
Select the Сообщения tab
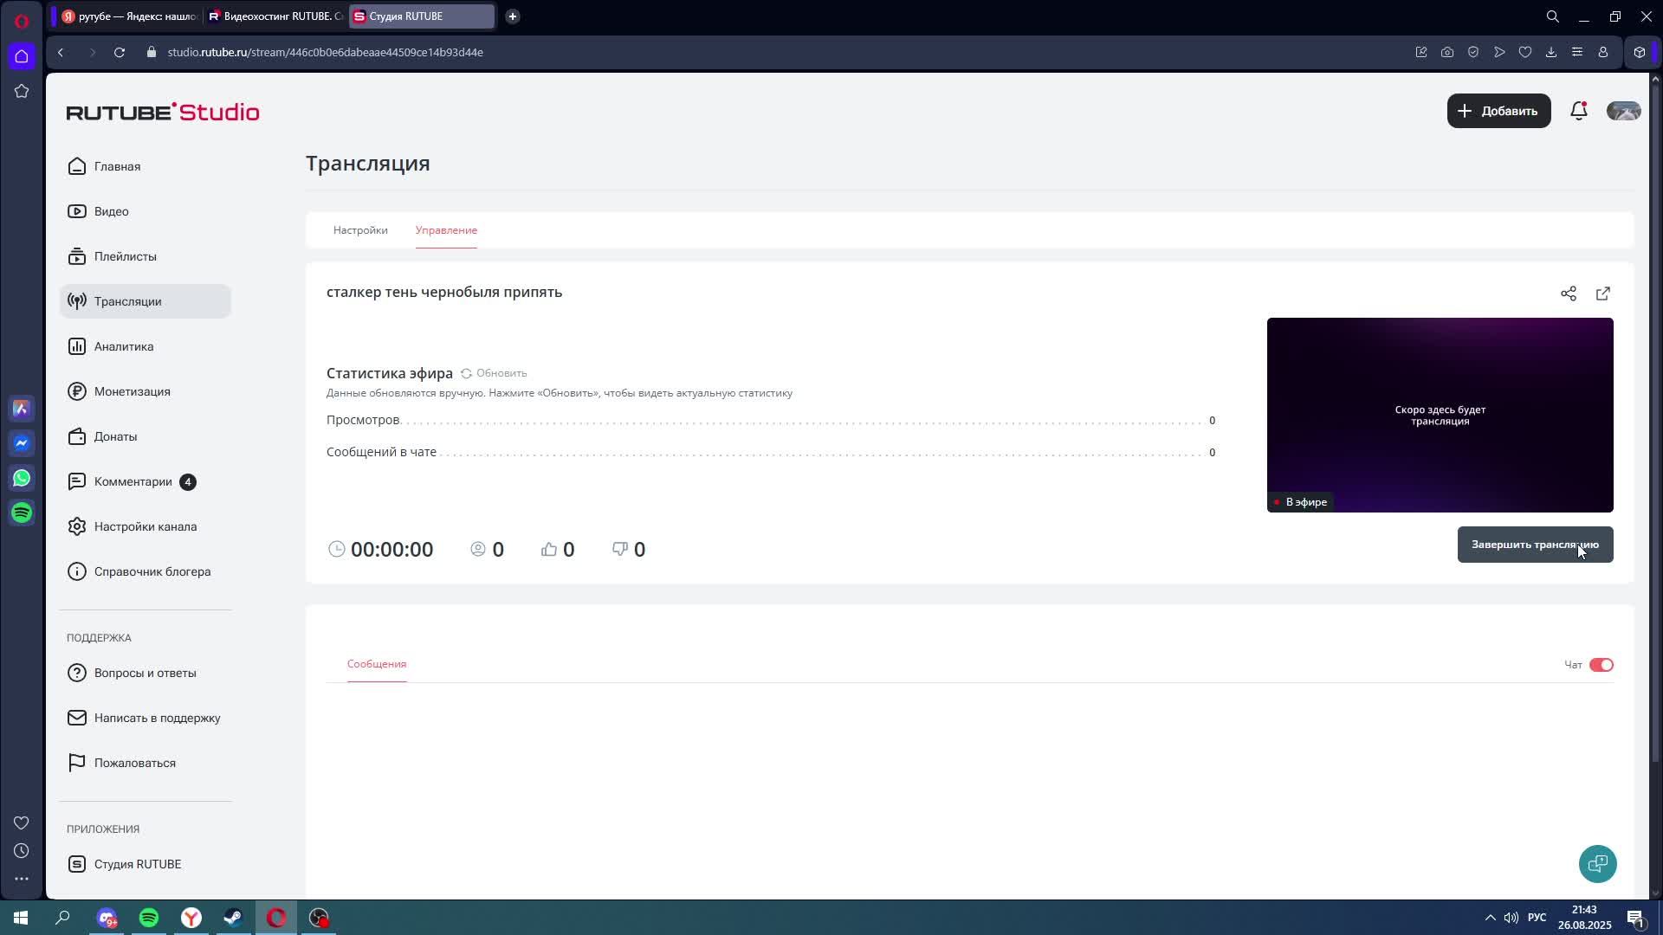[376, 664]
